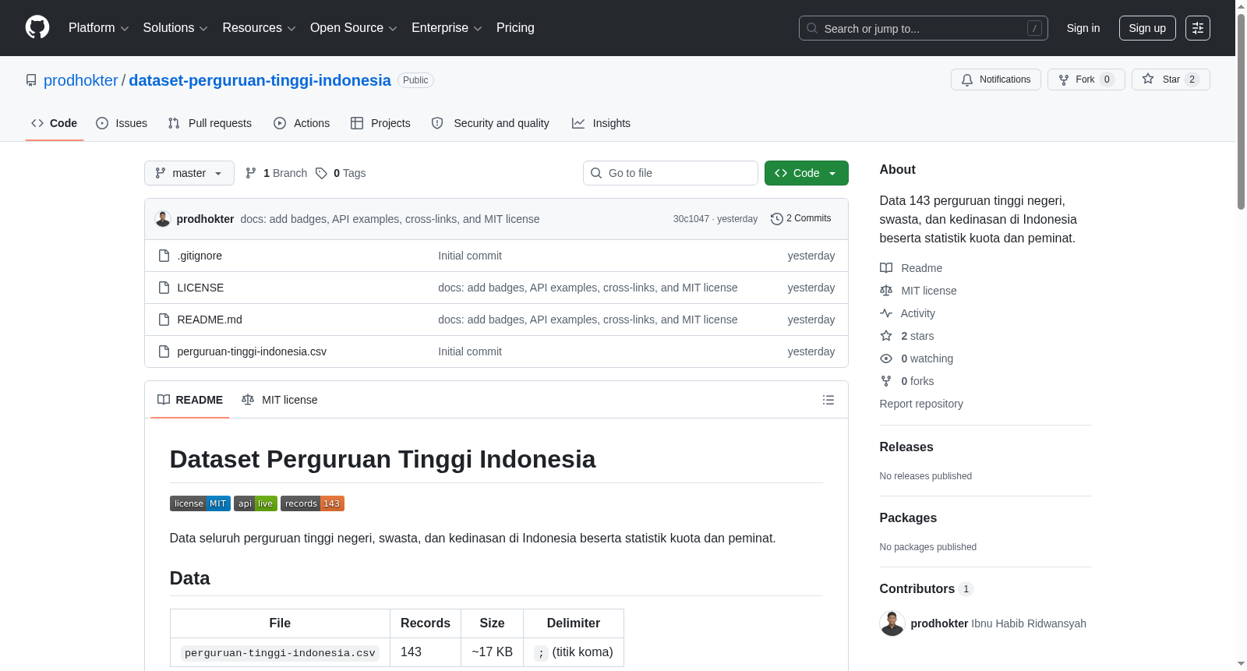Open the green Code dropdown button

tap(806, 173)
